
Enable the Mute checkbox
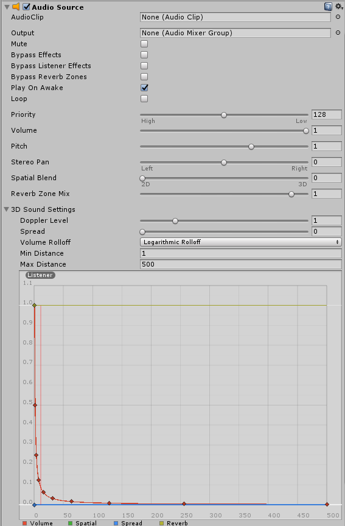(x=144, y=44)
